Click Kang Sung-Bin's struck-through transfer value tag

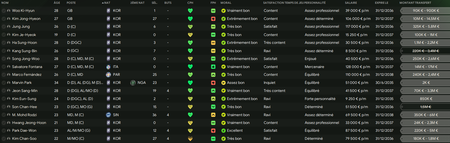(x=426, y=51)
